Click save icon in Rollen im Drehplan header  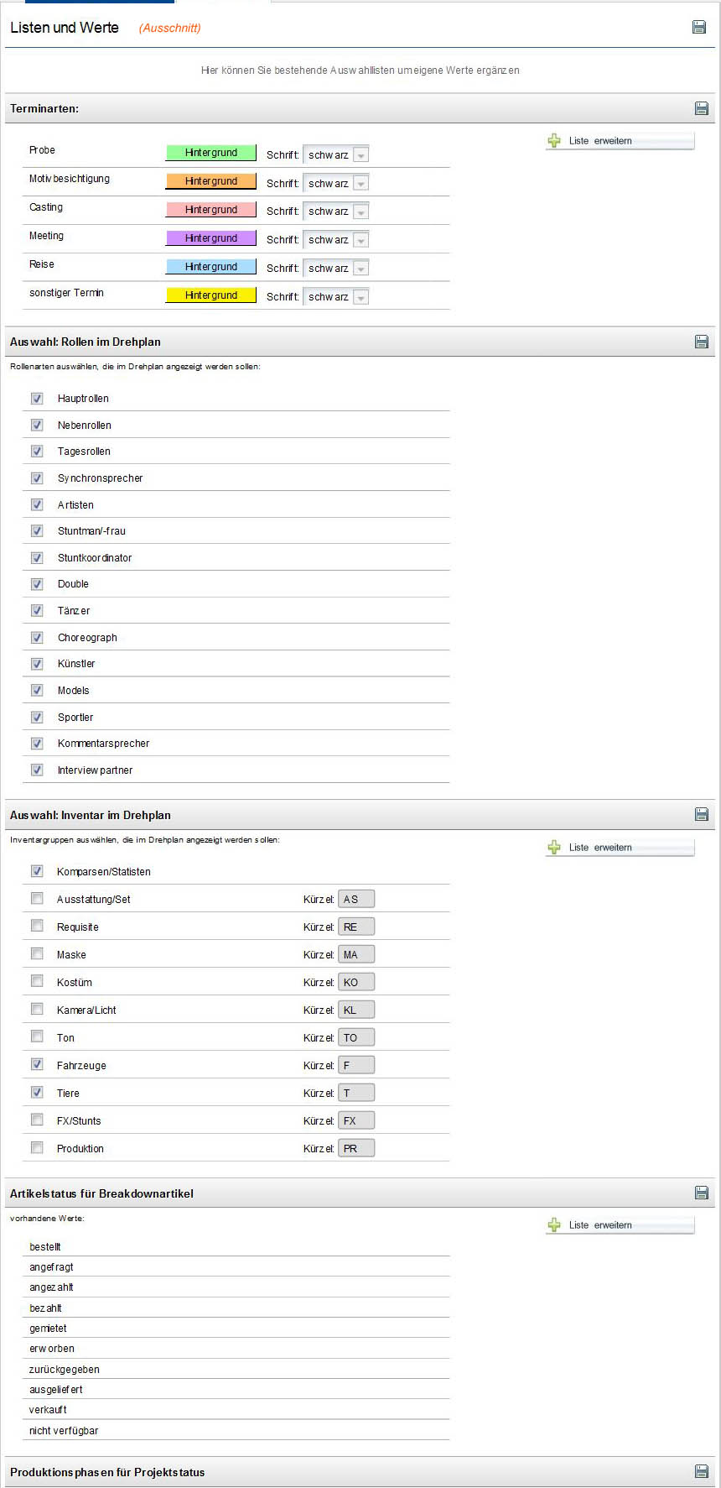coord(702,342)
